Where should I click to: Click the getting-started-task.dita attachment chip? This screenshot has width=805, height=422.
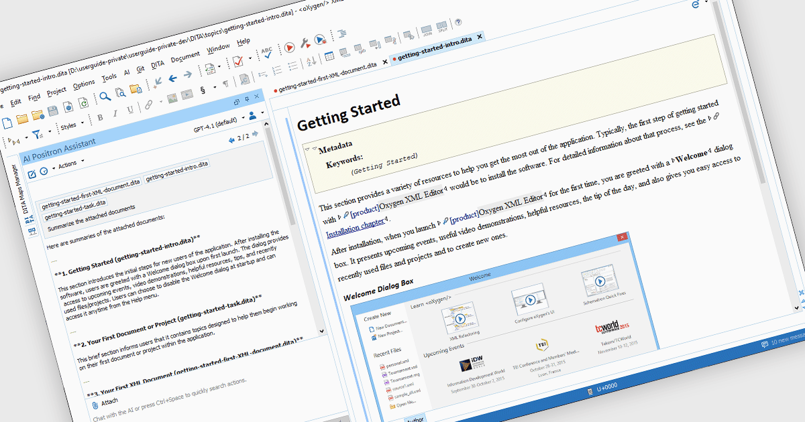coord(74,210)
